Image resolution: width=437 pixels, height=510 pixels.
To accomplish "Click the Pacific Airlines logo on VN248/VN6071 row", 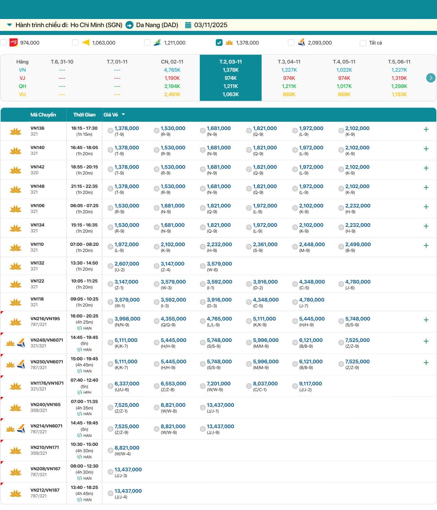I will (21, 343).
